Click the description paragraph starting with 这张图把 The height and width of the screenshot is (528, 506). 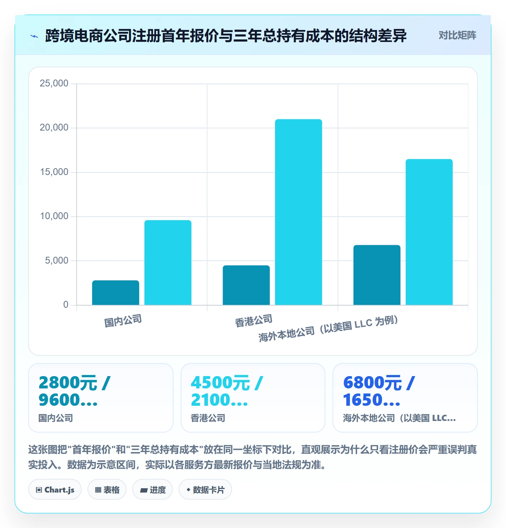click(x=253, y=457)
